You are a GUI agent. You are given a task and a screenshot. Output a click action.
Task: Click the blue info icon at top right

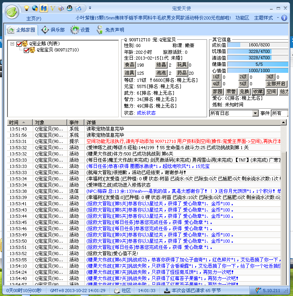[284, 18]
